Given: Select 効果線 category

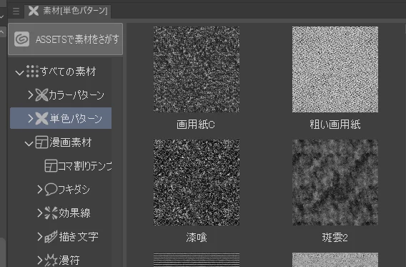Looking at the screenshot, I should click(74, 213).
